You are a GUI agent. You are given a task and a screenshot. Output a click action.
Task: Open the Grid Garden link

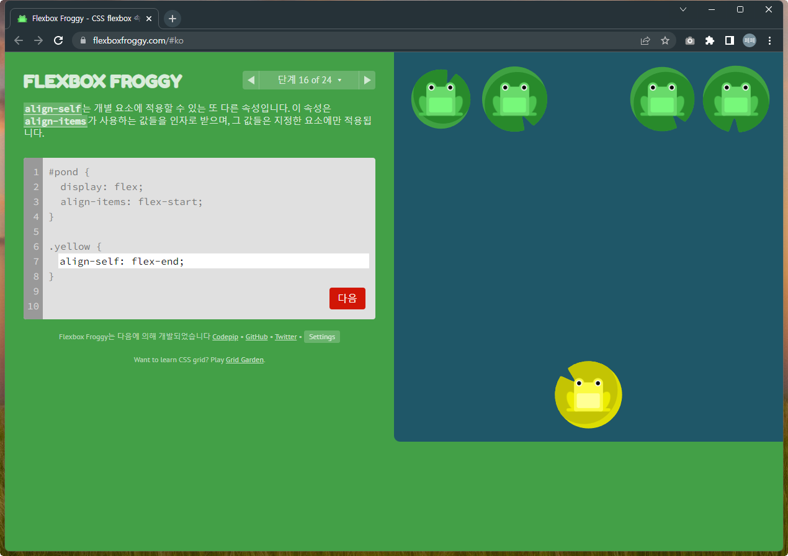(244, 360)
